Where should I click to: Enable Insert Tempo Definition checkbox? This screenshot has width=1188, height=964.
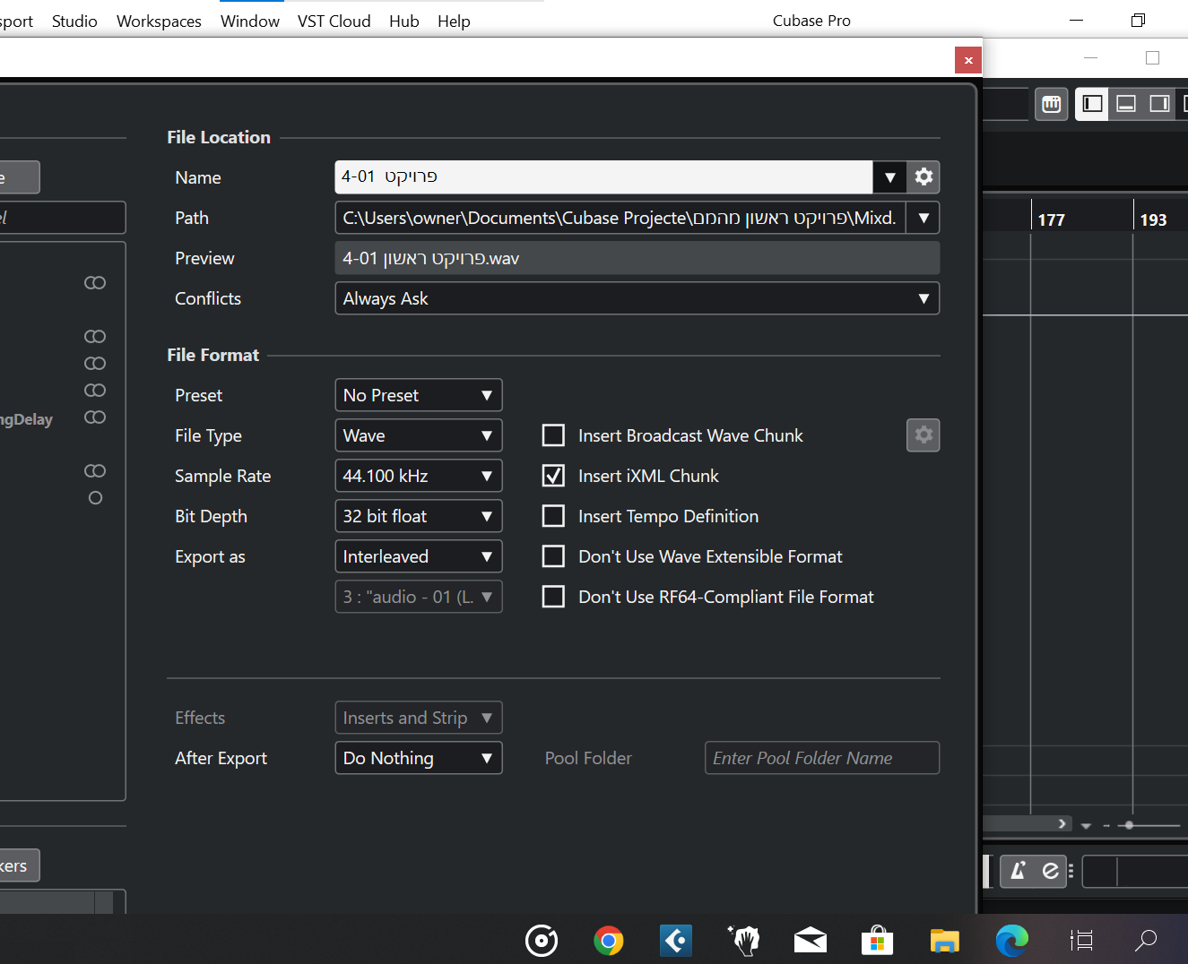pyautogui.click(x=554, y=516)
